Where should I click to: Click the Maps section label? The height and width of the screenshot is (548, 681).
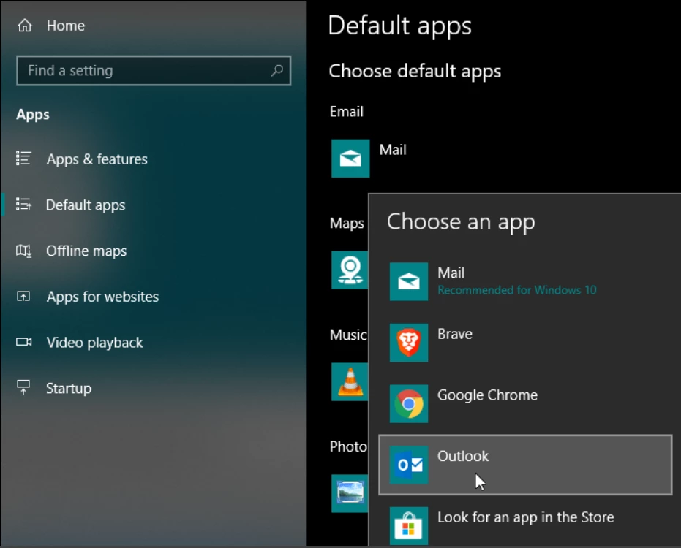tap(347, 223)
